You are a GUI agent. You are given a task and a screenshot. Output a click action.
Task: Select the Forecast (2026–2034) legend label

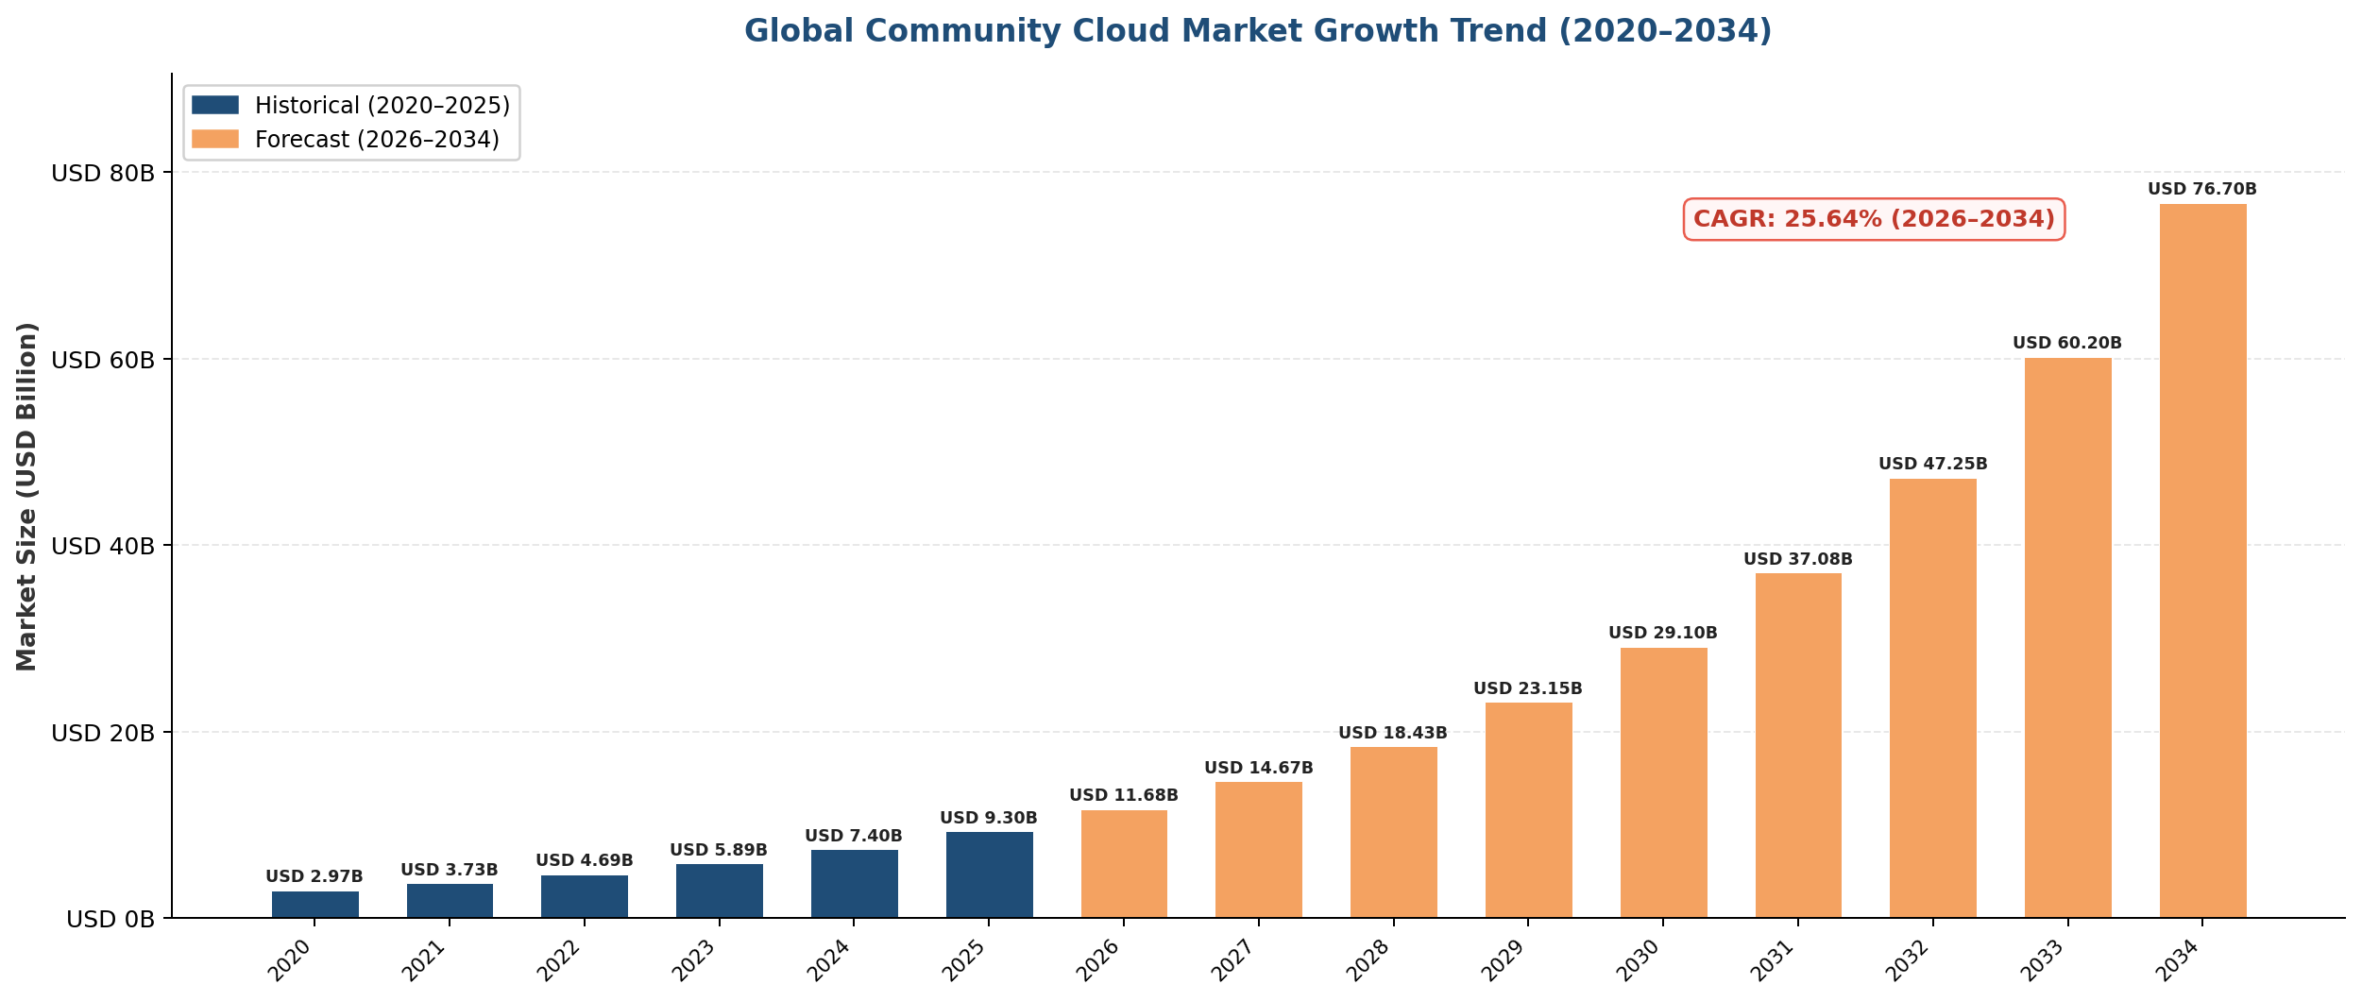pos(377,140)
